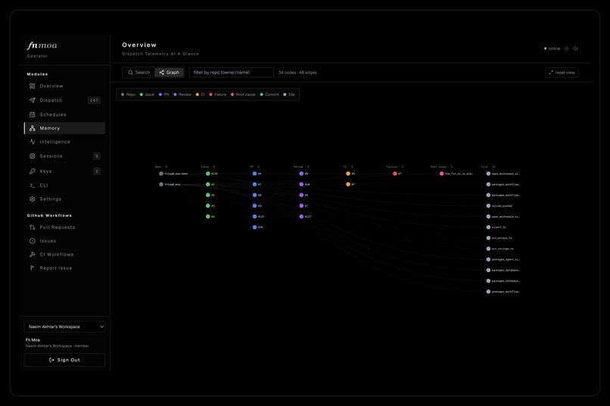Select CI node #5
Screen dimensions: 610x406
pos(348,174)
